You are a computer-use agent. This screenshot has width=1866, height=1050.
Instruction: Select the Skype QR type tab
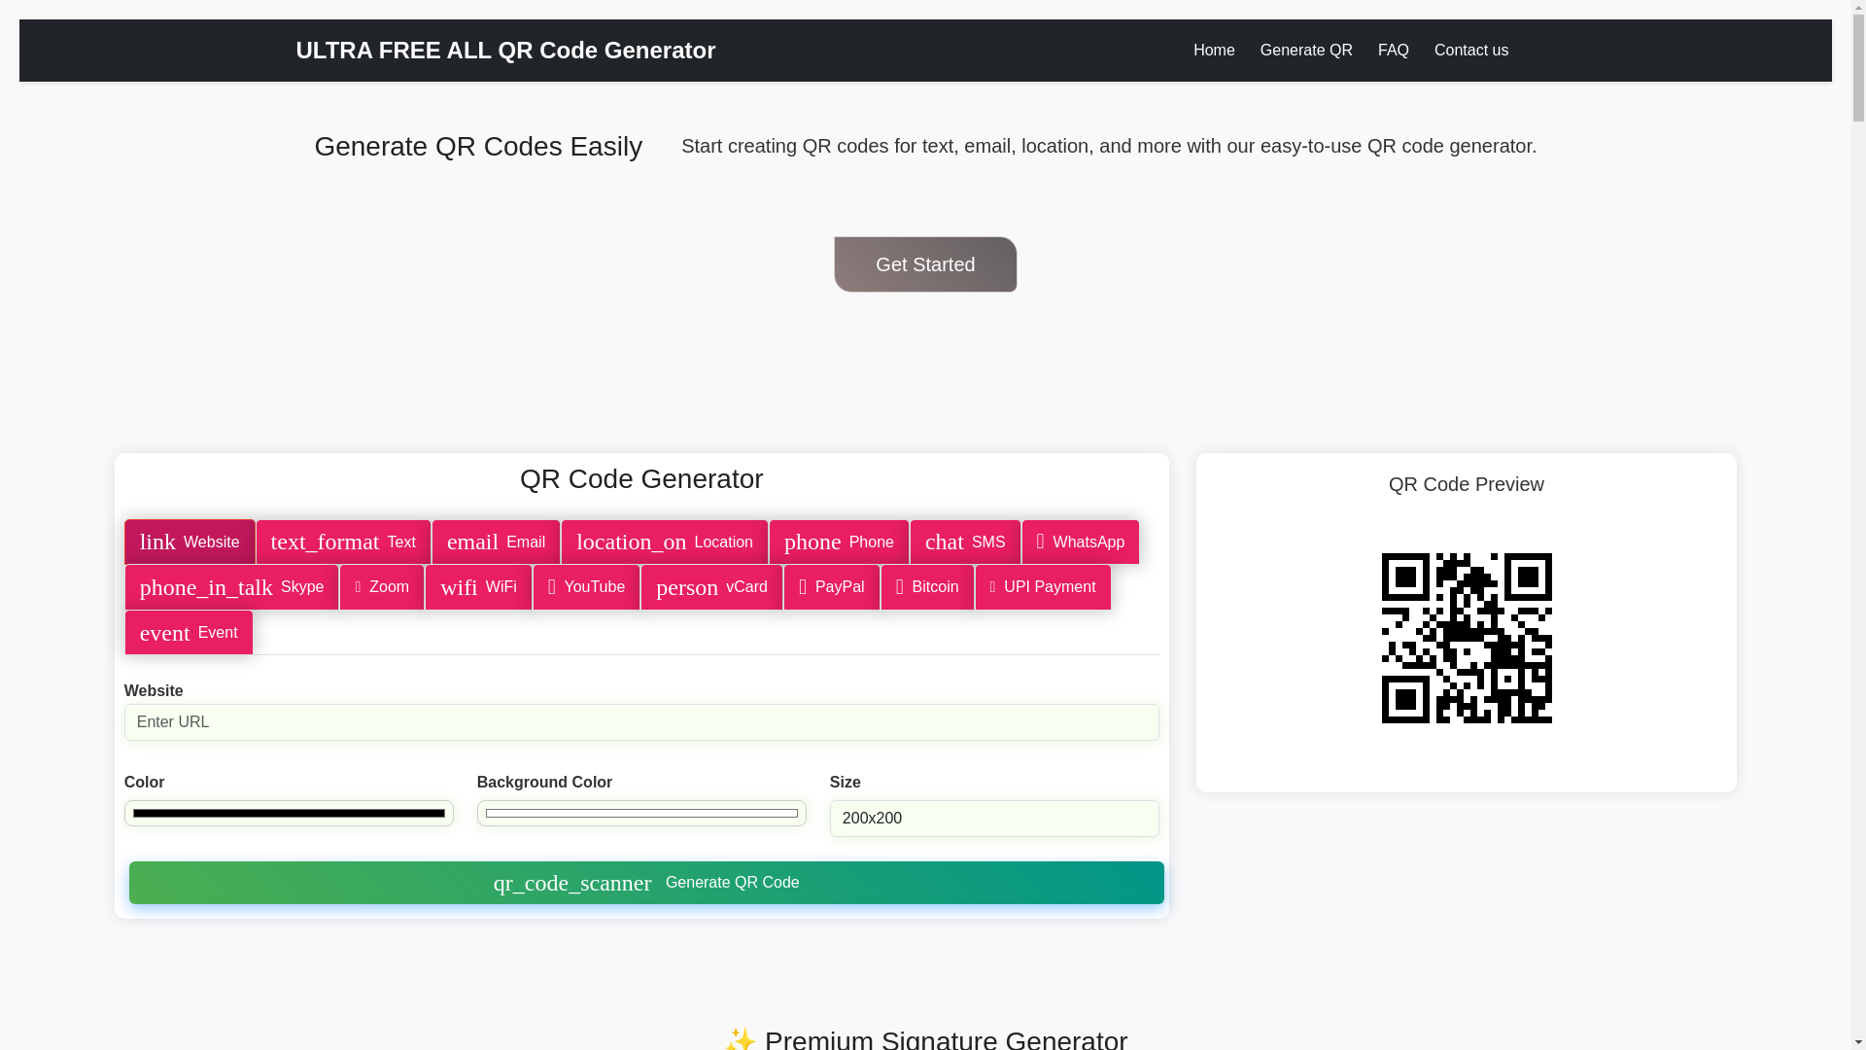click(x=231, y=587)
